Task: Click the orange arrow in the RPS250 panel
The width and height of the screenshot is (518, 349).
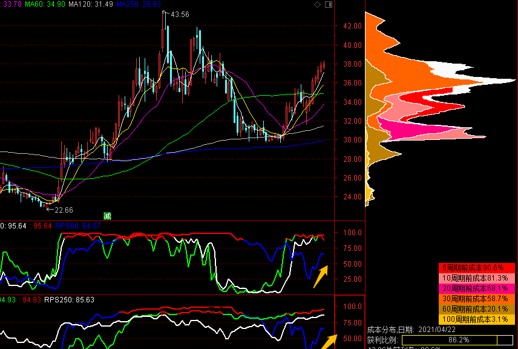Action: click(x=329, y=342)
